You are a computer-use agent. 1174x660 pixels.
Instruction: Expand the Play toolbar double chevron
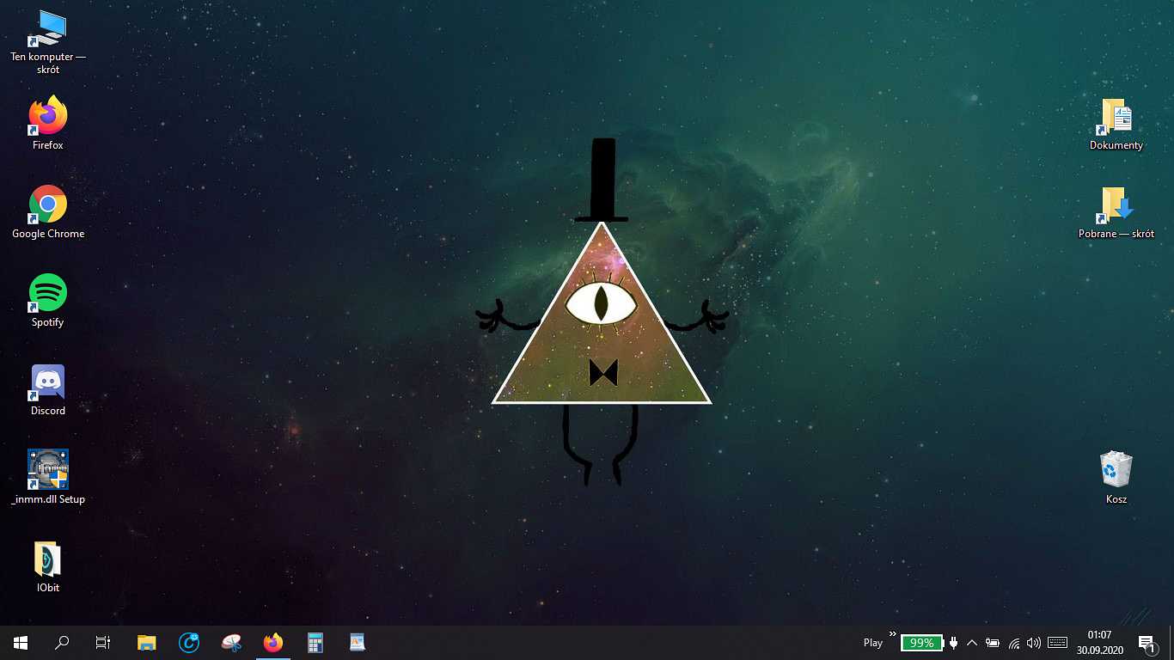tap(892, 634)
